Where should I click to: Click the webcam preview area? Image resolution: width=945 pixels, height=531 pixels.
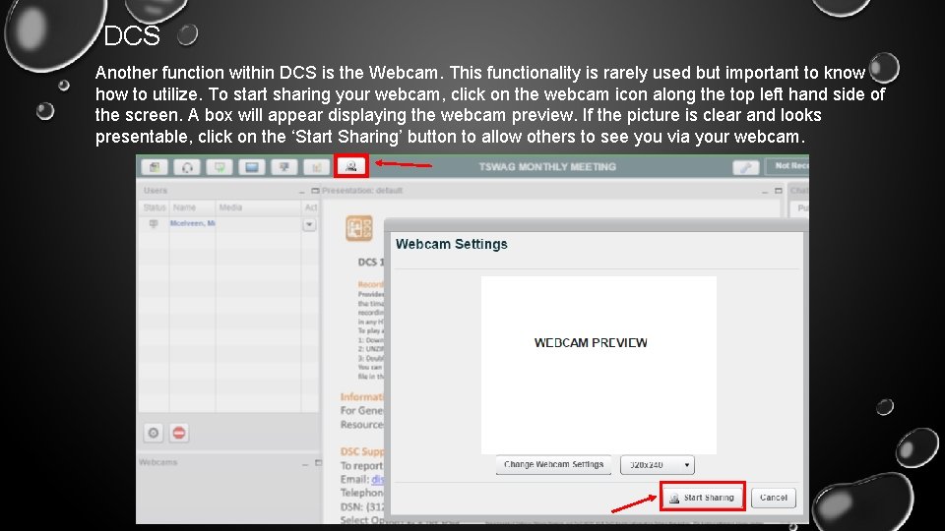click(x=598, y=365)
